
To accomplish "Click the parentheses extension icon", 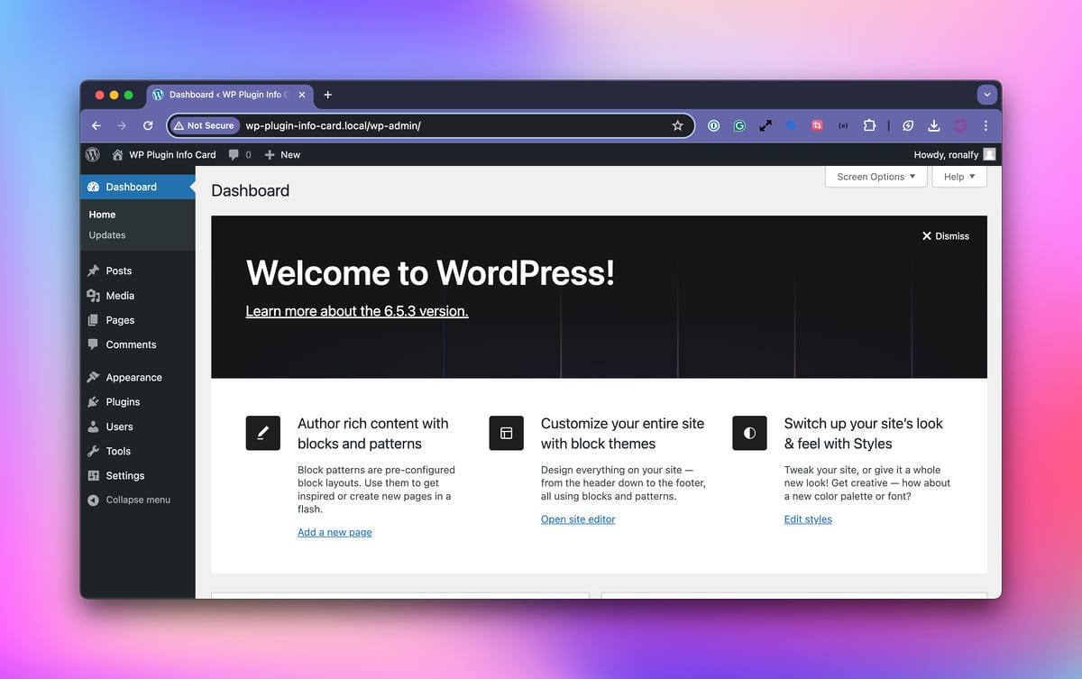I will click(x=843, y=125).
